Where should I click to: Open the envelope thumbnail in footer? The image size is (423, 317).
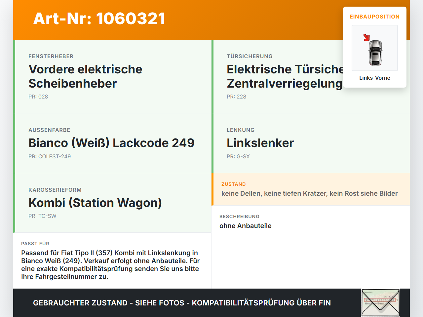tap(380, 303)
